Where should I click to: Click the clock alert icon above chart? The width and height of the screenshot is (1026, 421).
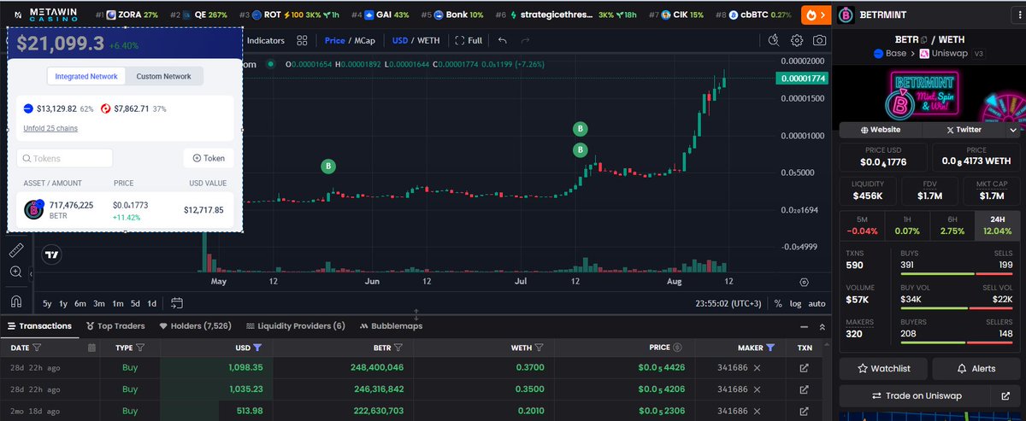(x=774, y=40)
